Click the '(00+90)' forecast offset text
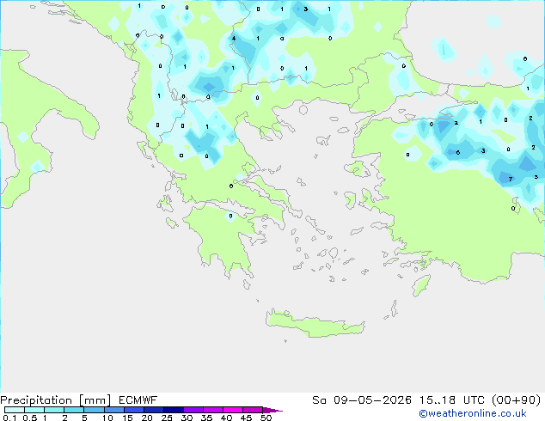Image resolution: width=545 pixels, height=421 pixels. [517, 400]
